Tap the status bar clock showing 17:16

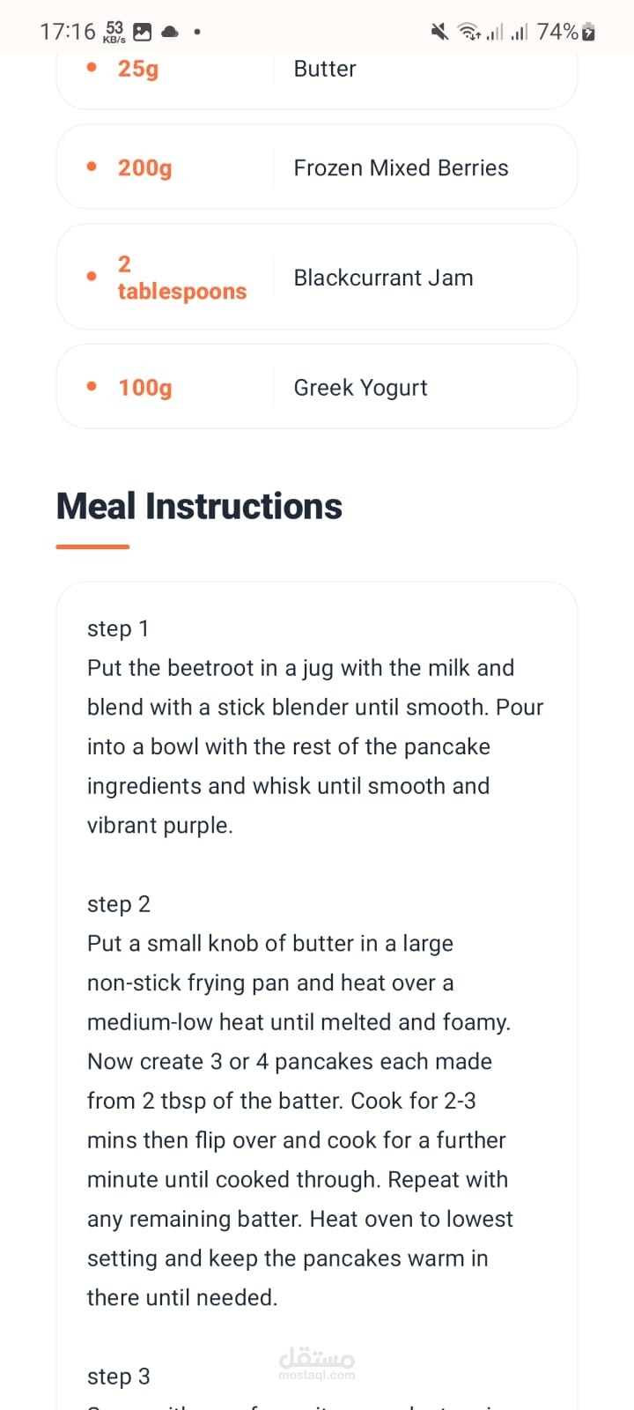point(67,33)
